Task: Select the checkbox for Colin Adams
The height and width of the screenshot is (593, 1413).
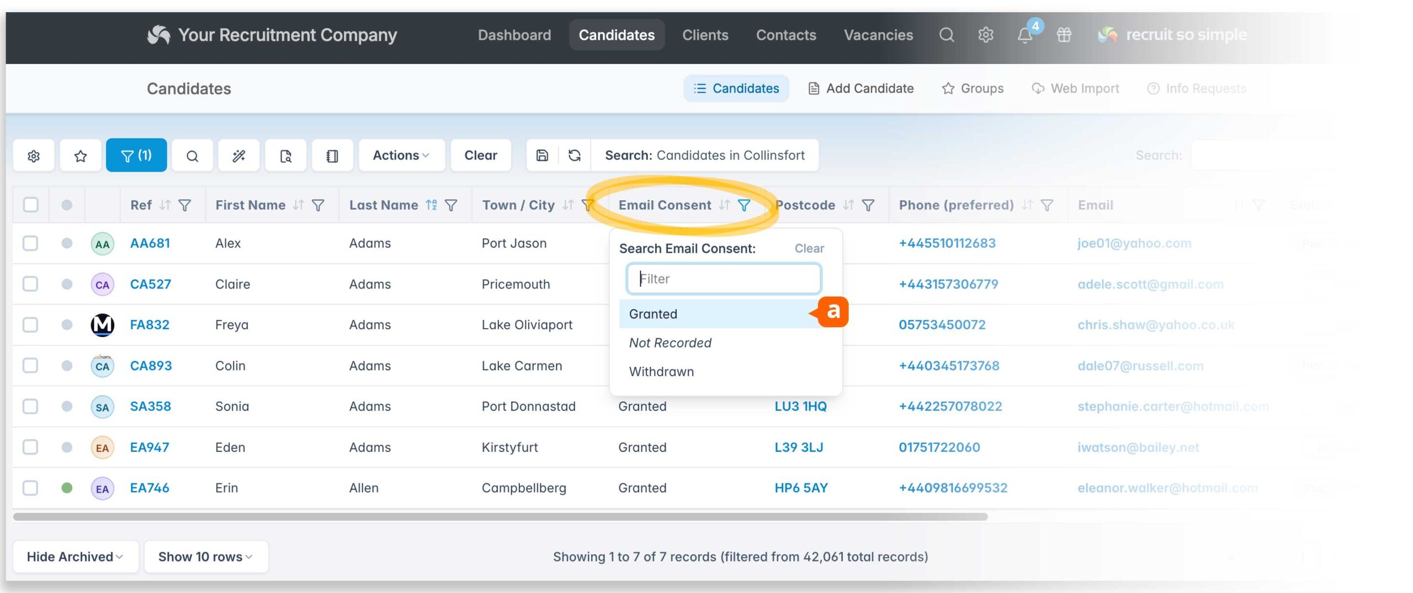Action: [30, 366]
